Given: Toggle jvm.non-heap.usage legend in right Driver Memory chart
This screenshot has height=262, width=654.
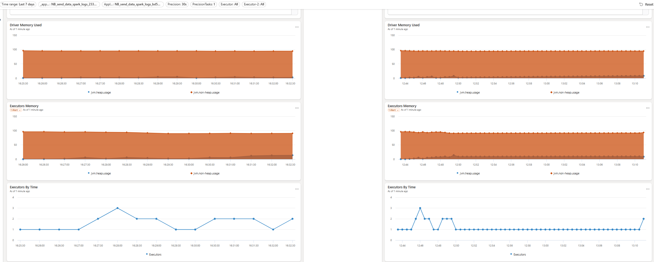Looking at the screenshot, I should (x=565, y=92).
